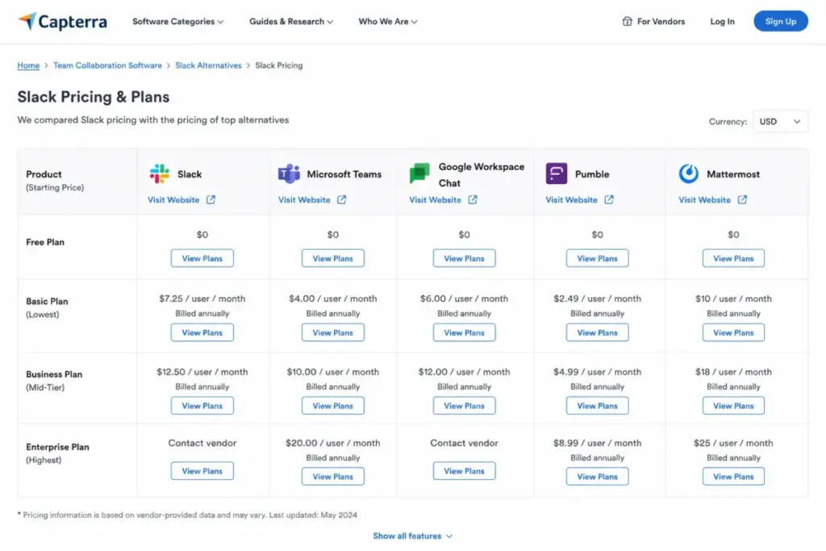Click the Google Workspace Chat logo icon
The image size is (826, 551).
[x=419, y=173]
